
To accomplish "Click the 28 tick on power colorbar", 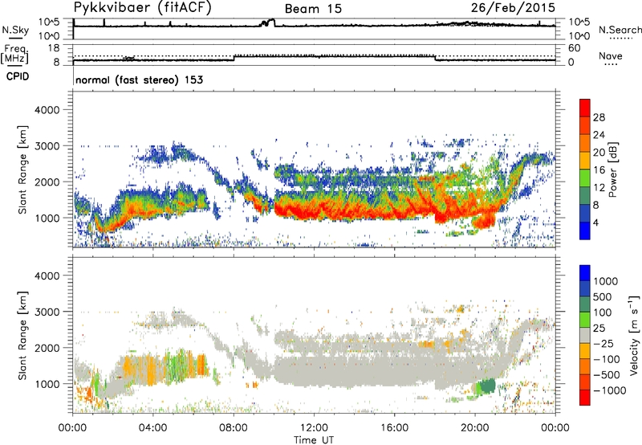I will point(599,117).
